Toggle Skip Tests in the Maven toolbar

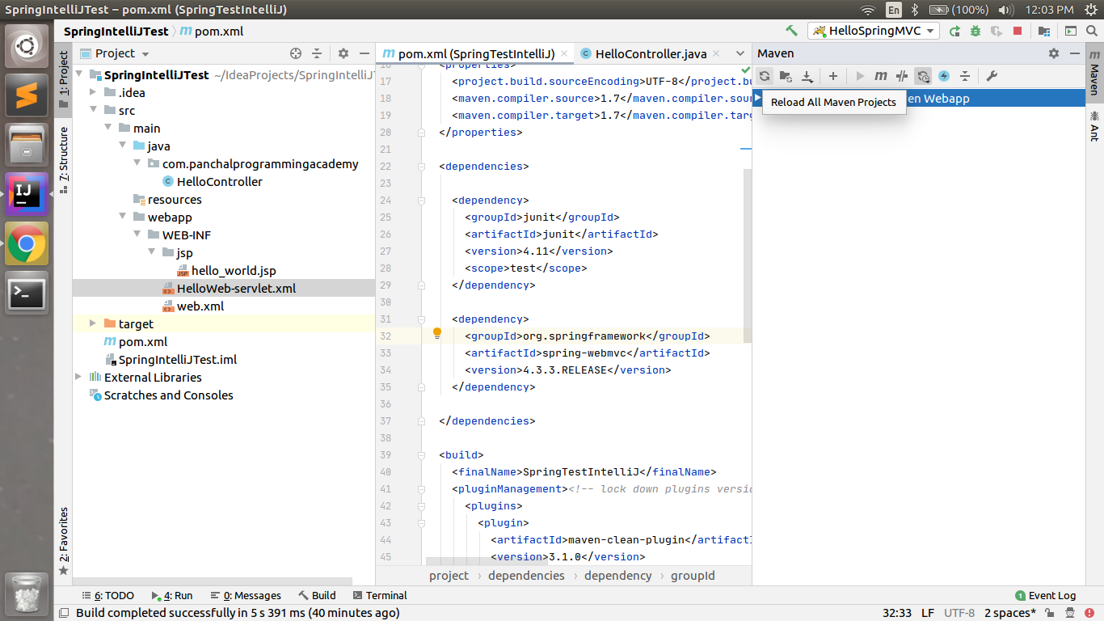coord(901,75)
